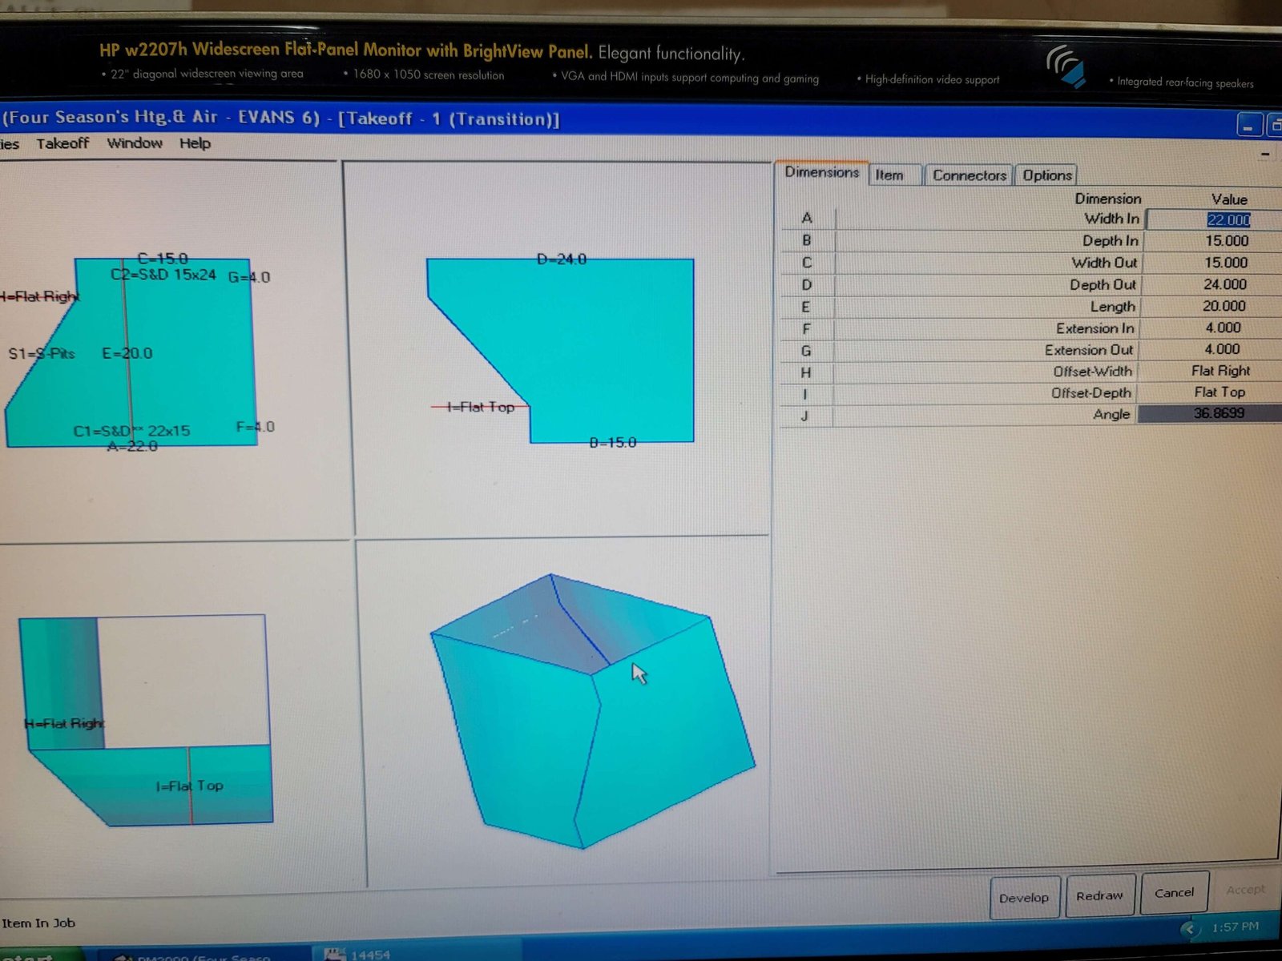This screenshot has width=1282, height=961.
Task: Cancel the transition takeoff dialog
Action: (1174, 893)
